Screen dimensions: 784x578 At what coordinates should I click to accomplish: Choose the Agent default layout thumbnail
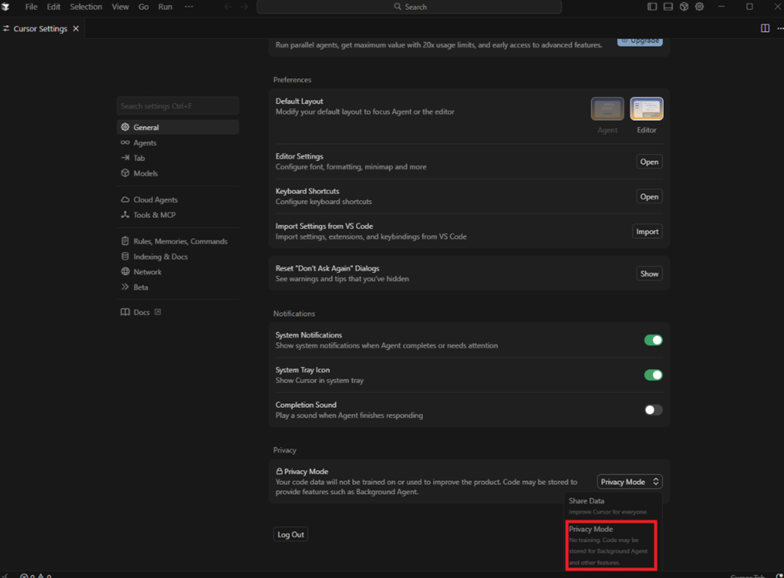(608, 109)
